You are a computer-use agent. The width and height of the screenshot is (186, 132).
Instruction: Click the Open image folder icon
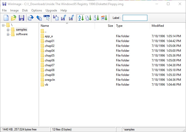coord(14,18)
